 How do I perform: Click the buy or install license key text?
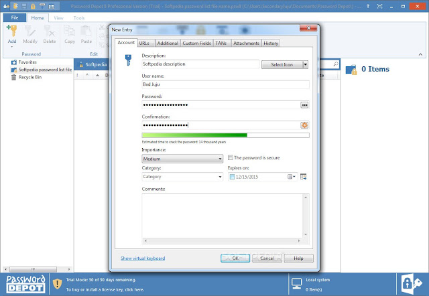pyautogui.click(x=105, y=289)
